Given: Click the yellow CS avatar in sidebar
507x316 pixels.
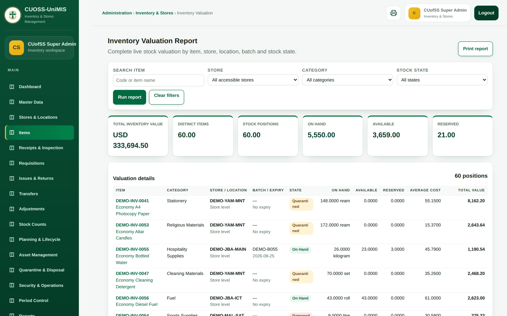Looking at the screenshot, I should click(16, 47).
